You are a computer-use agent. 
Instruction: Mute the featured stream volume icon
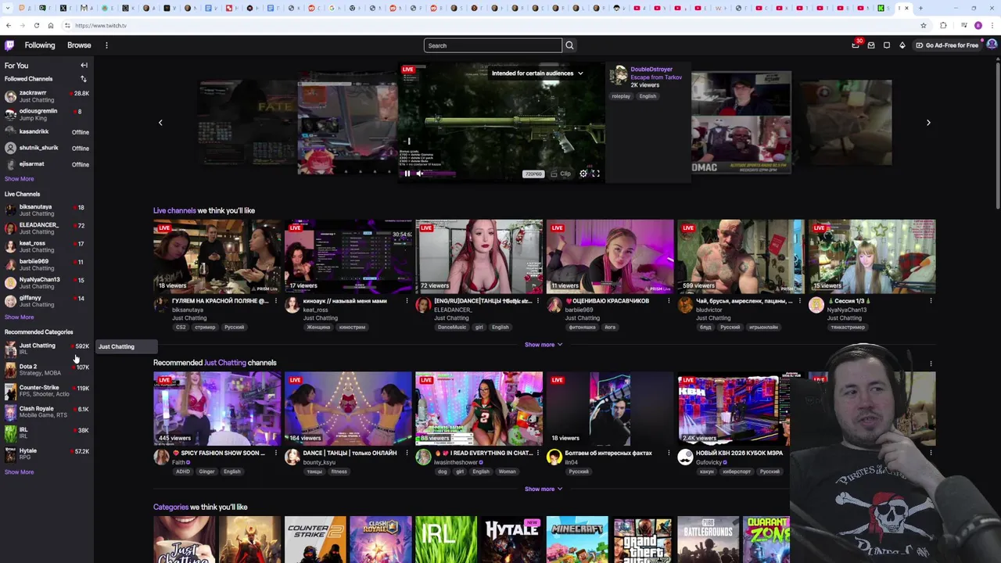pyautogui.click(x=419, y=174)
